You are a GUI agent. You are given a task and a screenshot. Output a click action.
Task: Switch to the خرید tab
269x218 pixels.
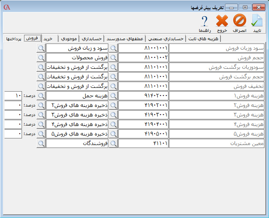49,39
